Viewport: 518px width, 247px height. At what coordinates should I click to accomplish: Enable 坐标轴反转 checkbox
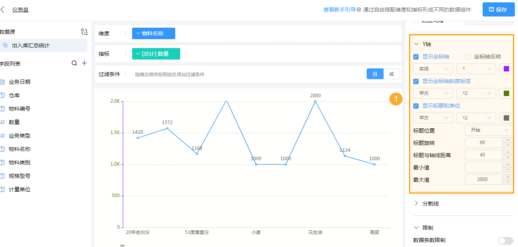coord(468,57)
